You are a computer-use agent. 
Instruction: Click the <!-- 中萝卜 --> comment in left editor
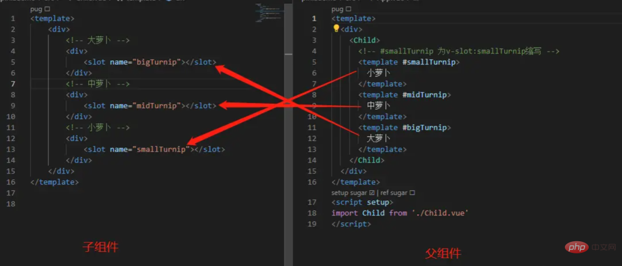[x=98, y=84]
